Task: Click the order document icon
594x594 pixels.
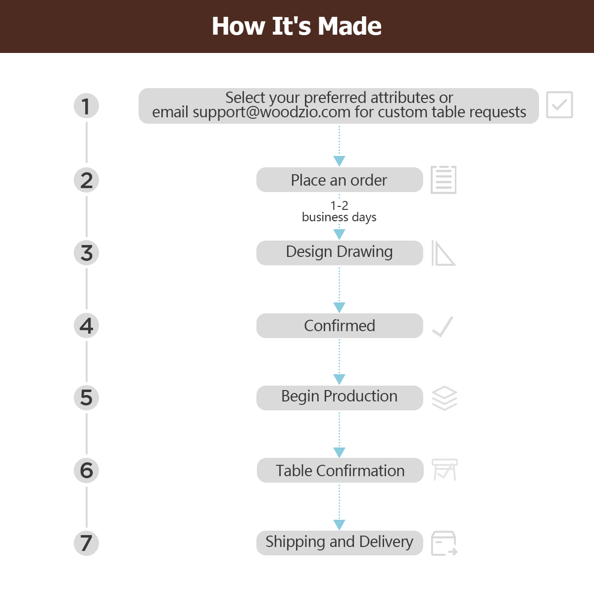Action: pos(444,180)
